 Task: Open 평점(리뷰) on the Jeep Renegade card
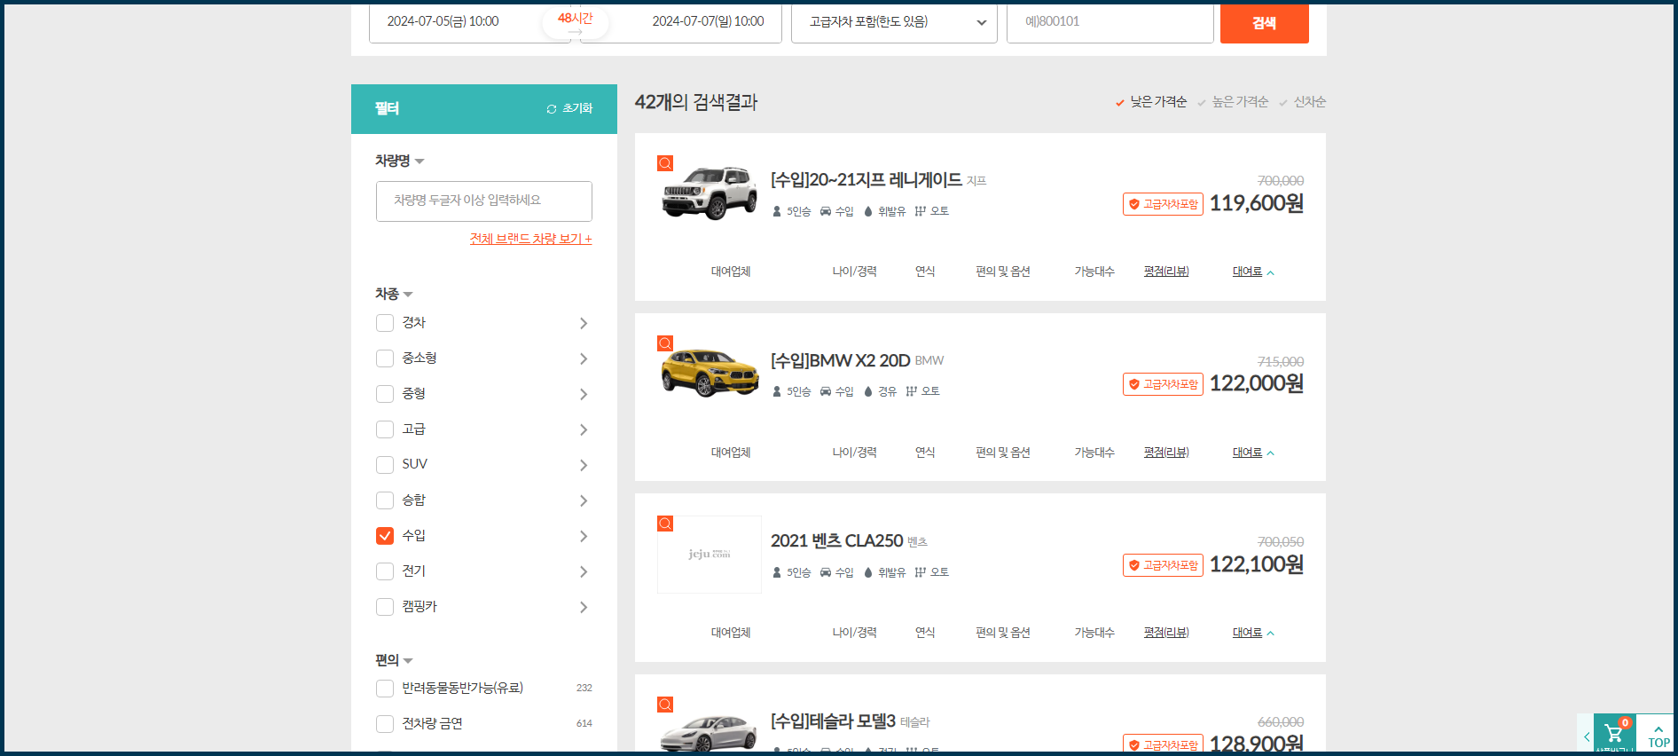click(1166, 272)
